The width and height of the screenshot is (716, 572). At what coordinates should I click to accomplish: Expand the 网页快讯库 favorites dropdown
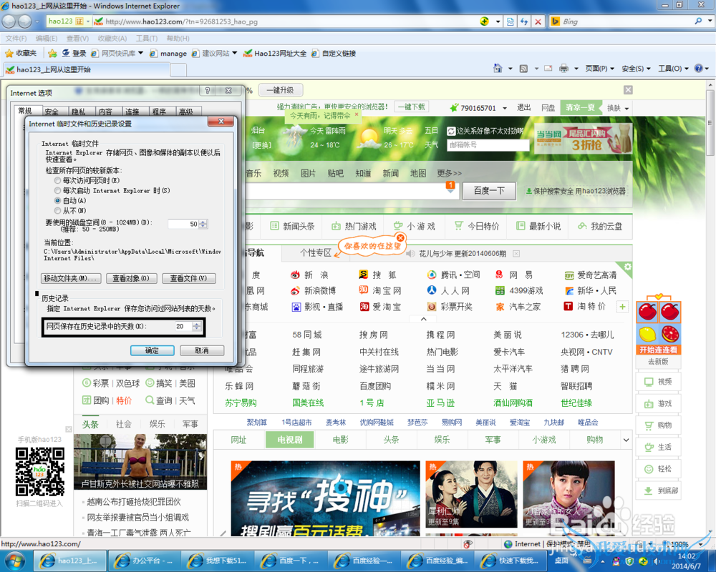coord(140,54)
